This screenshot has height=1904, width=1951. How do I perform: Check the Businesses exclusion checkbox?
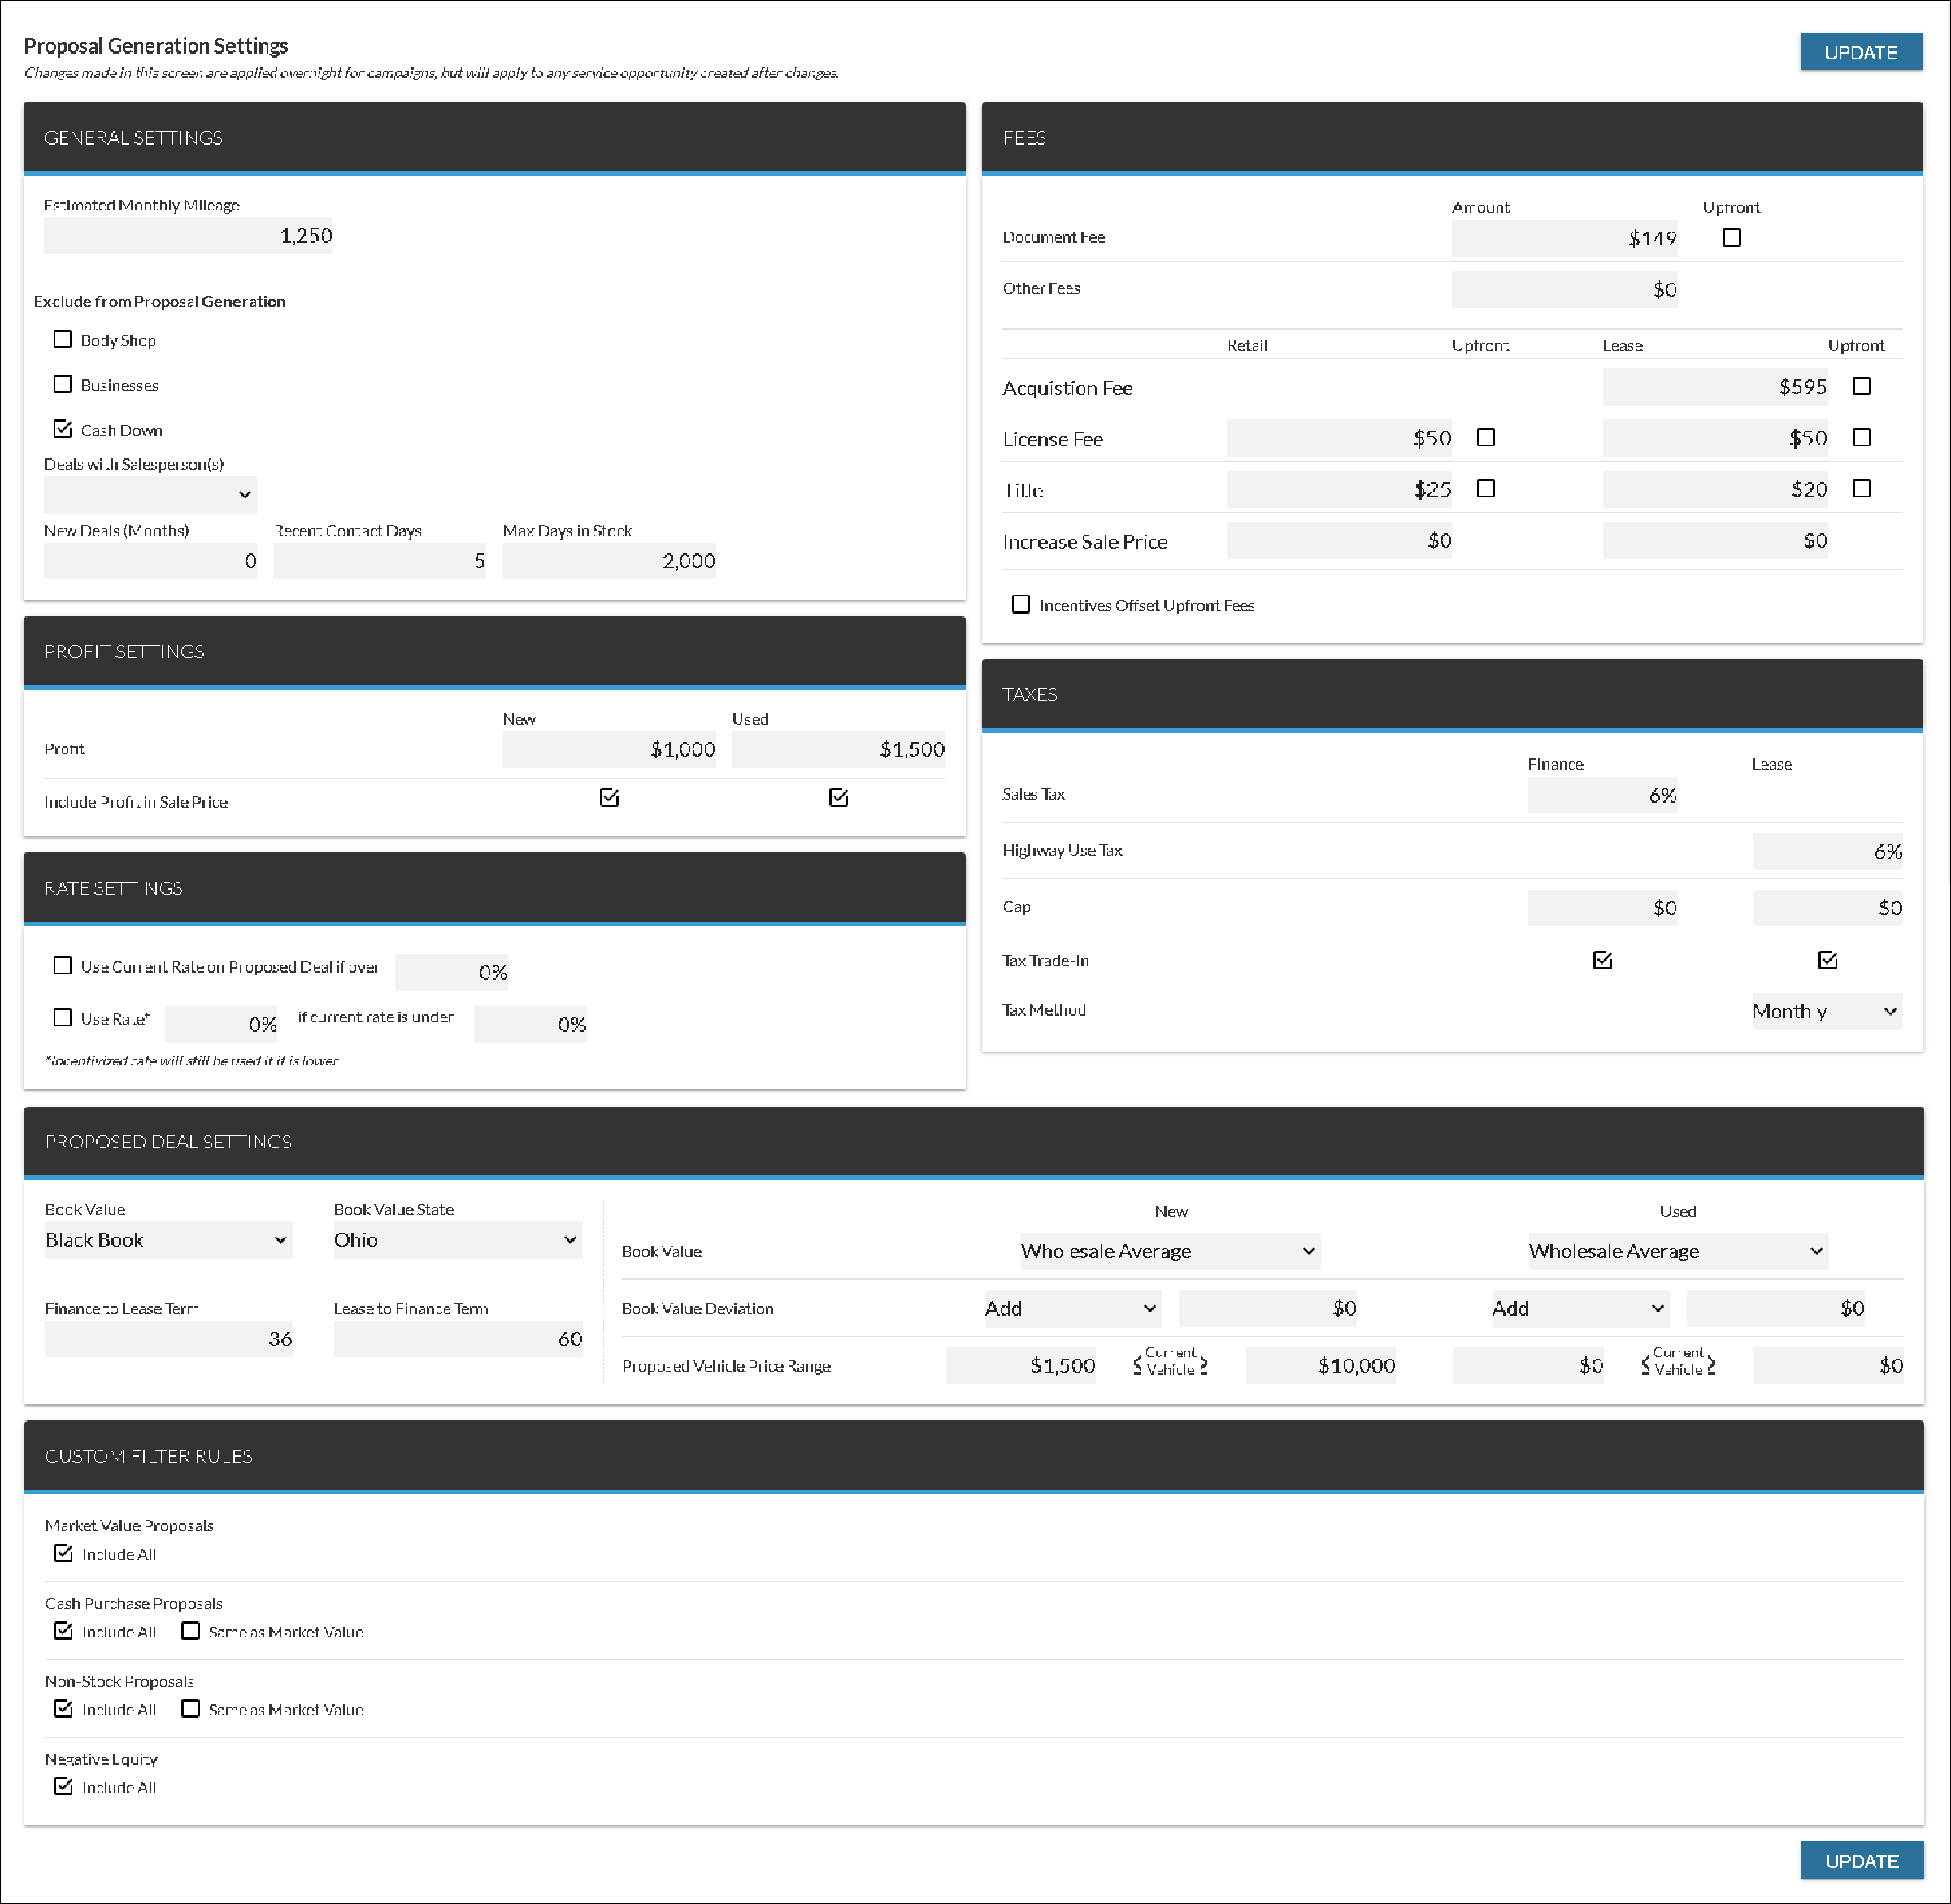62,384
